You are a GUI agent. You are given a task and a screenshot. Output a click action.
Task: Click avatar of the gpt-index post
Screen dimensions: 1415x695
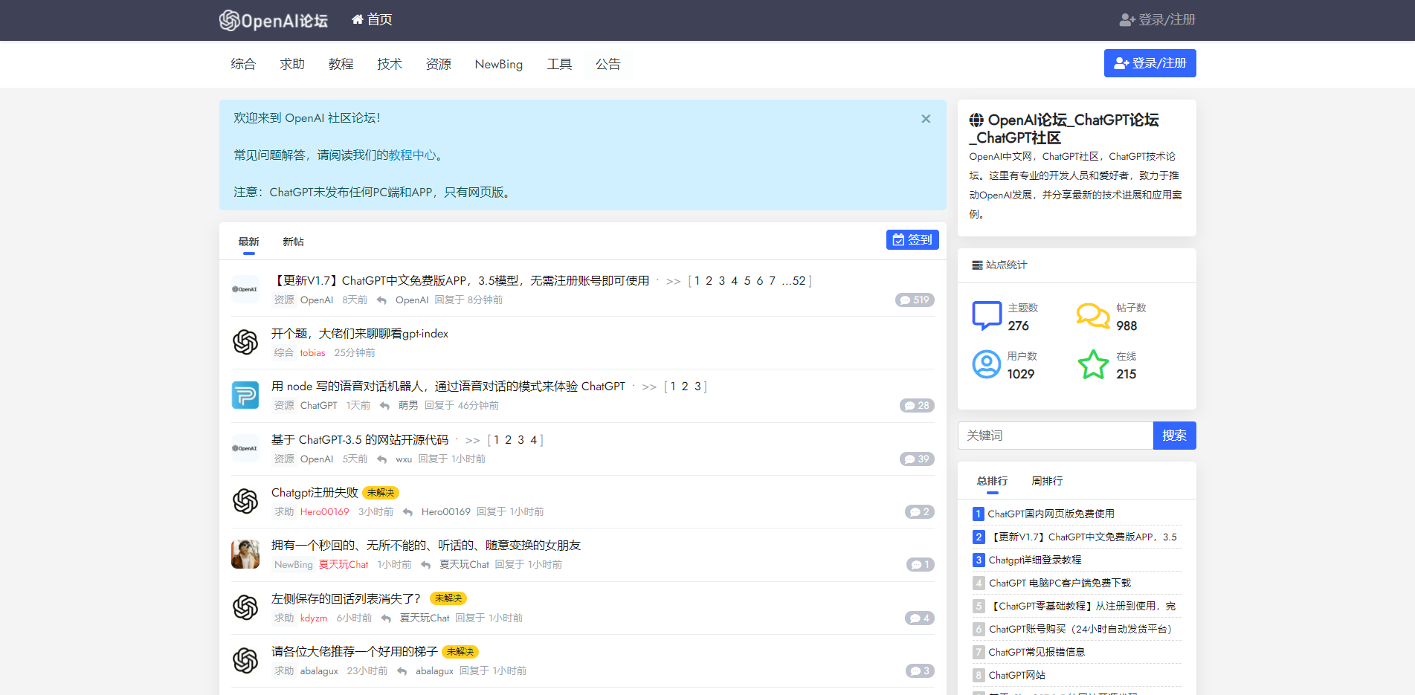click(245, 342)
